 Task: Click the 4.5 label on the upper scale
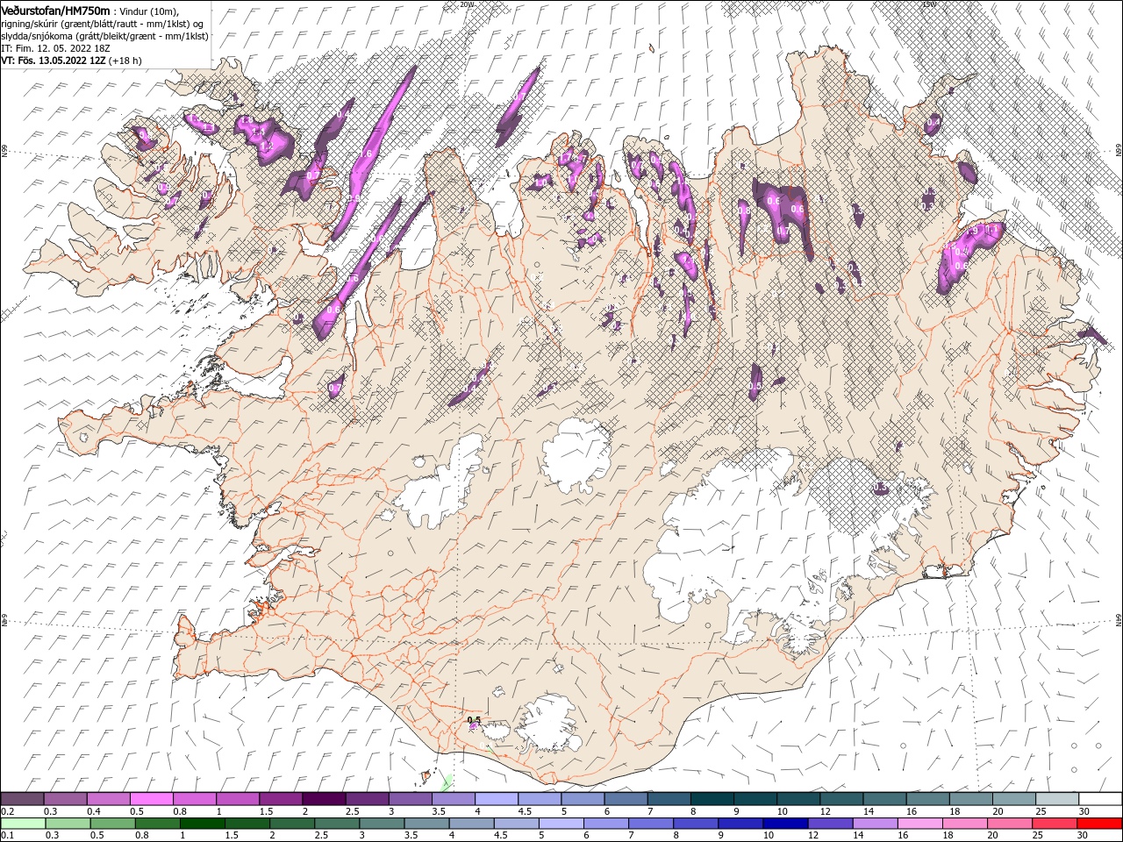pos(524,811)
